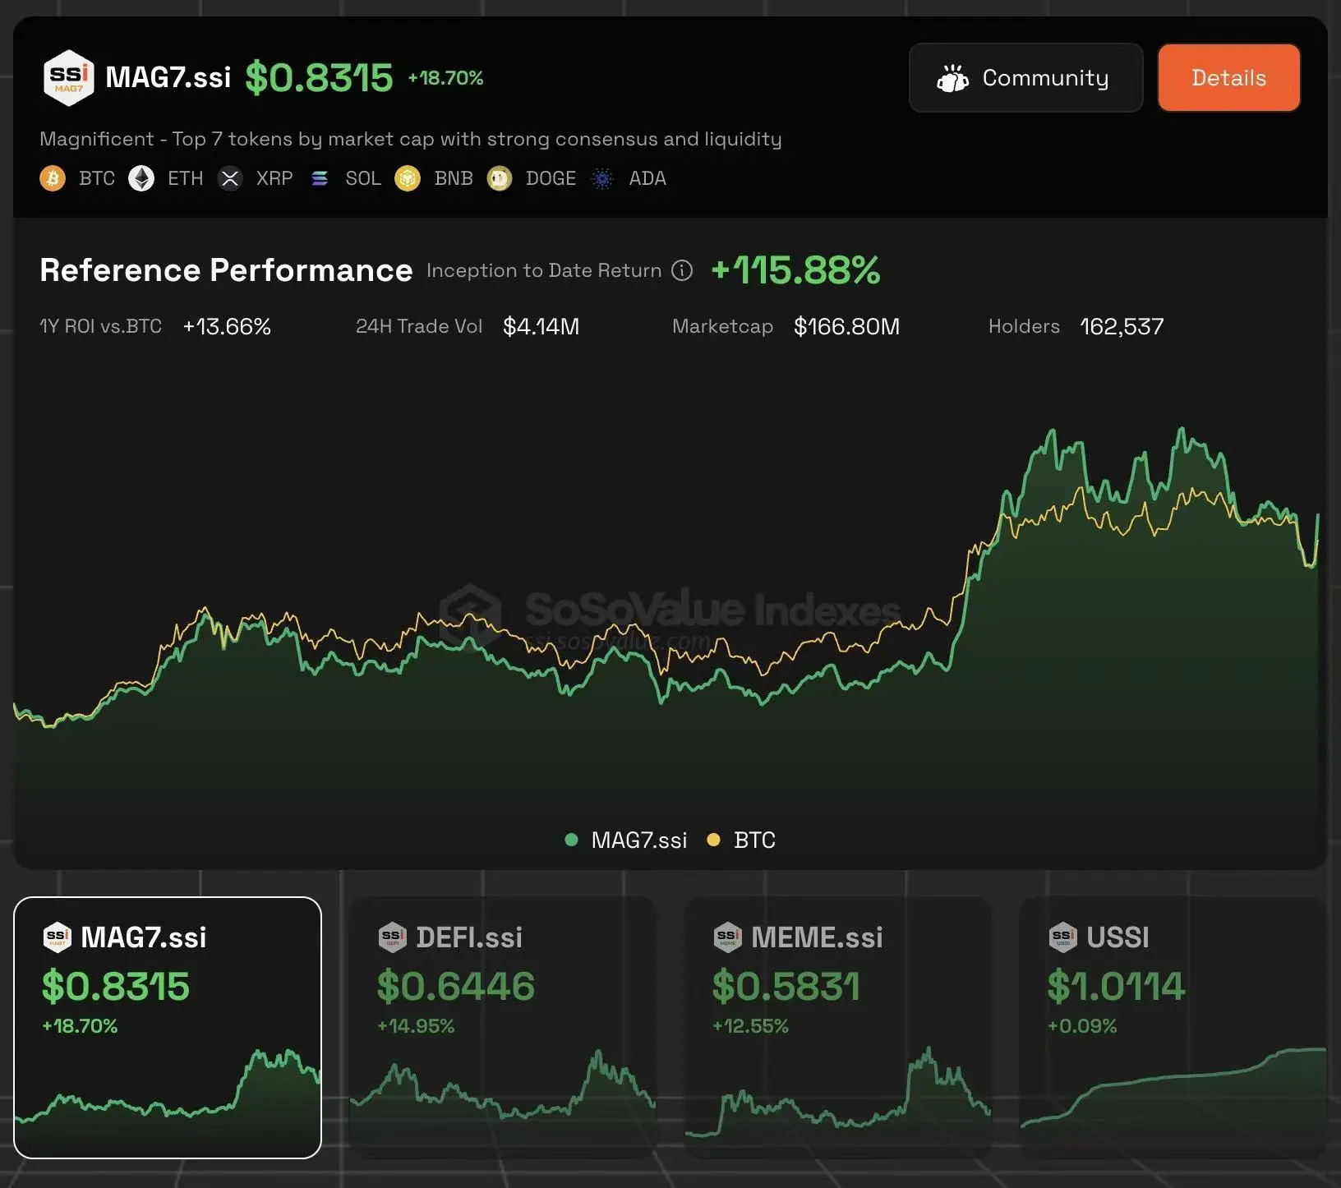
Task: Click the Details button
Action: click(x=1228, y=77)
